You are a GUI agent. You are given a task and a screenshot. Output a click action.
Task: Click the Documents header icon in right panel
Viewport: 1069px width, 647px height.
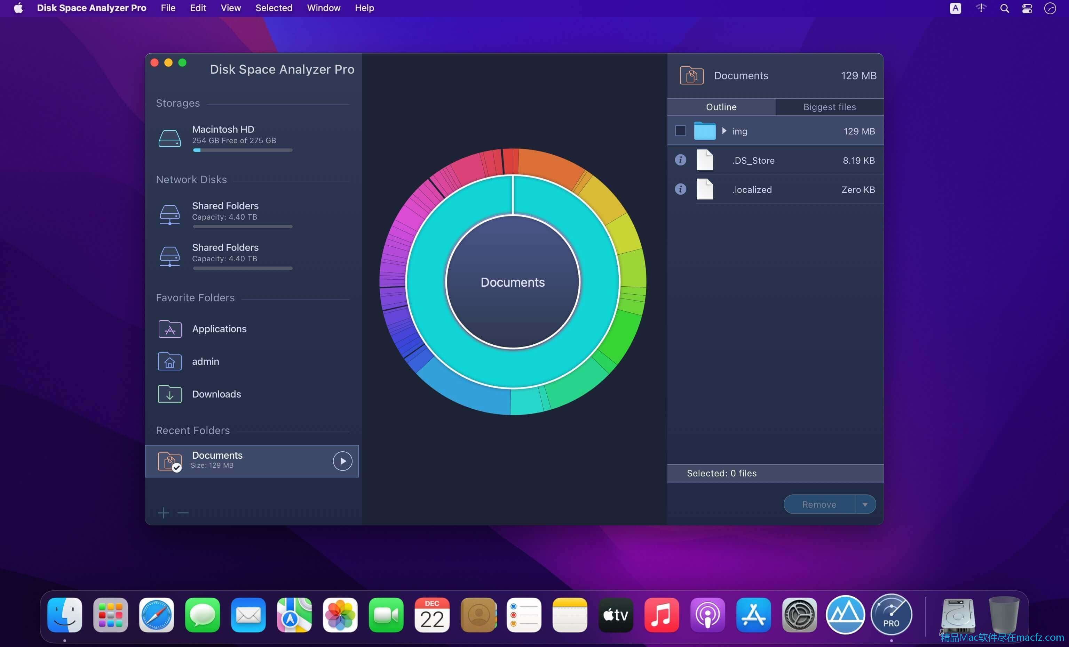tap(691, 76)
